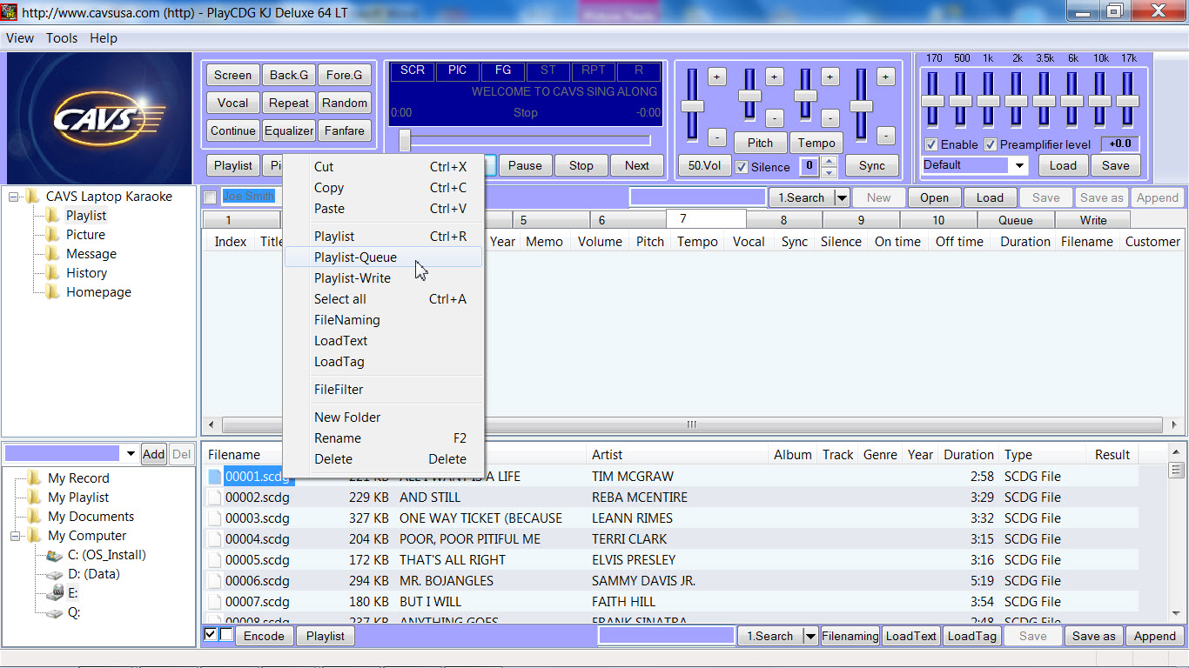Click the CAVS logo image

click(98, 117)
